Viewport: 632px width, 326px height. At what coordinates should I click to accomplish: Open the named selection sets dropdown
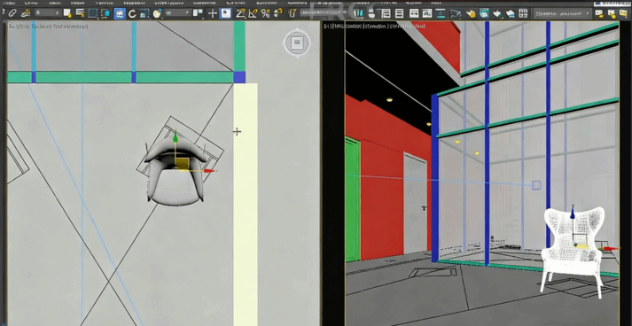[324, 13]
